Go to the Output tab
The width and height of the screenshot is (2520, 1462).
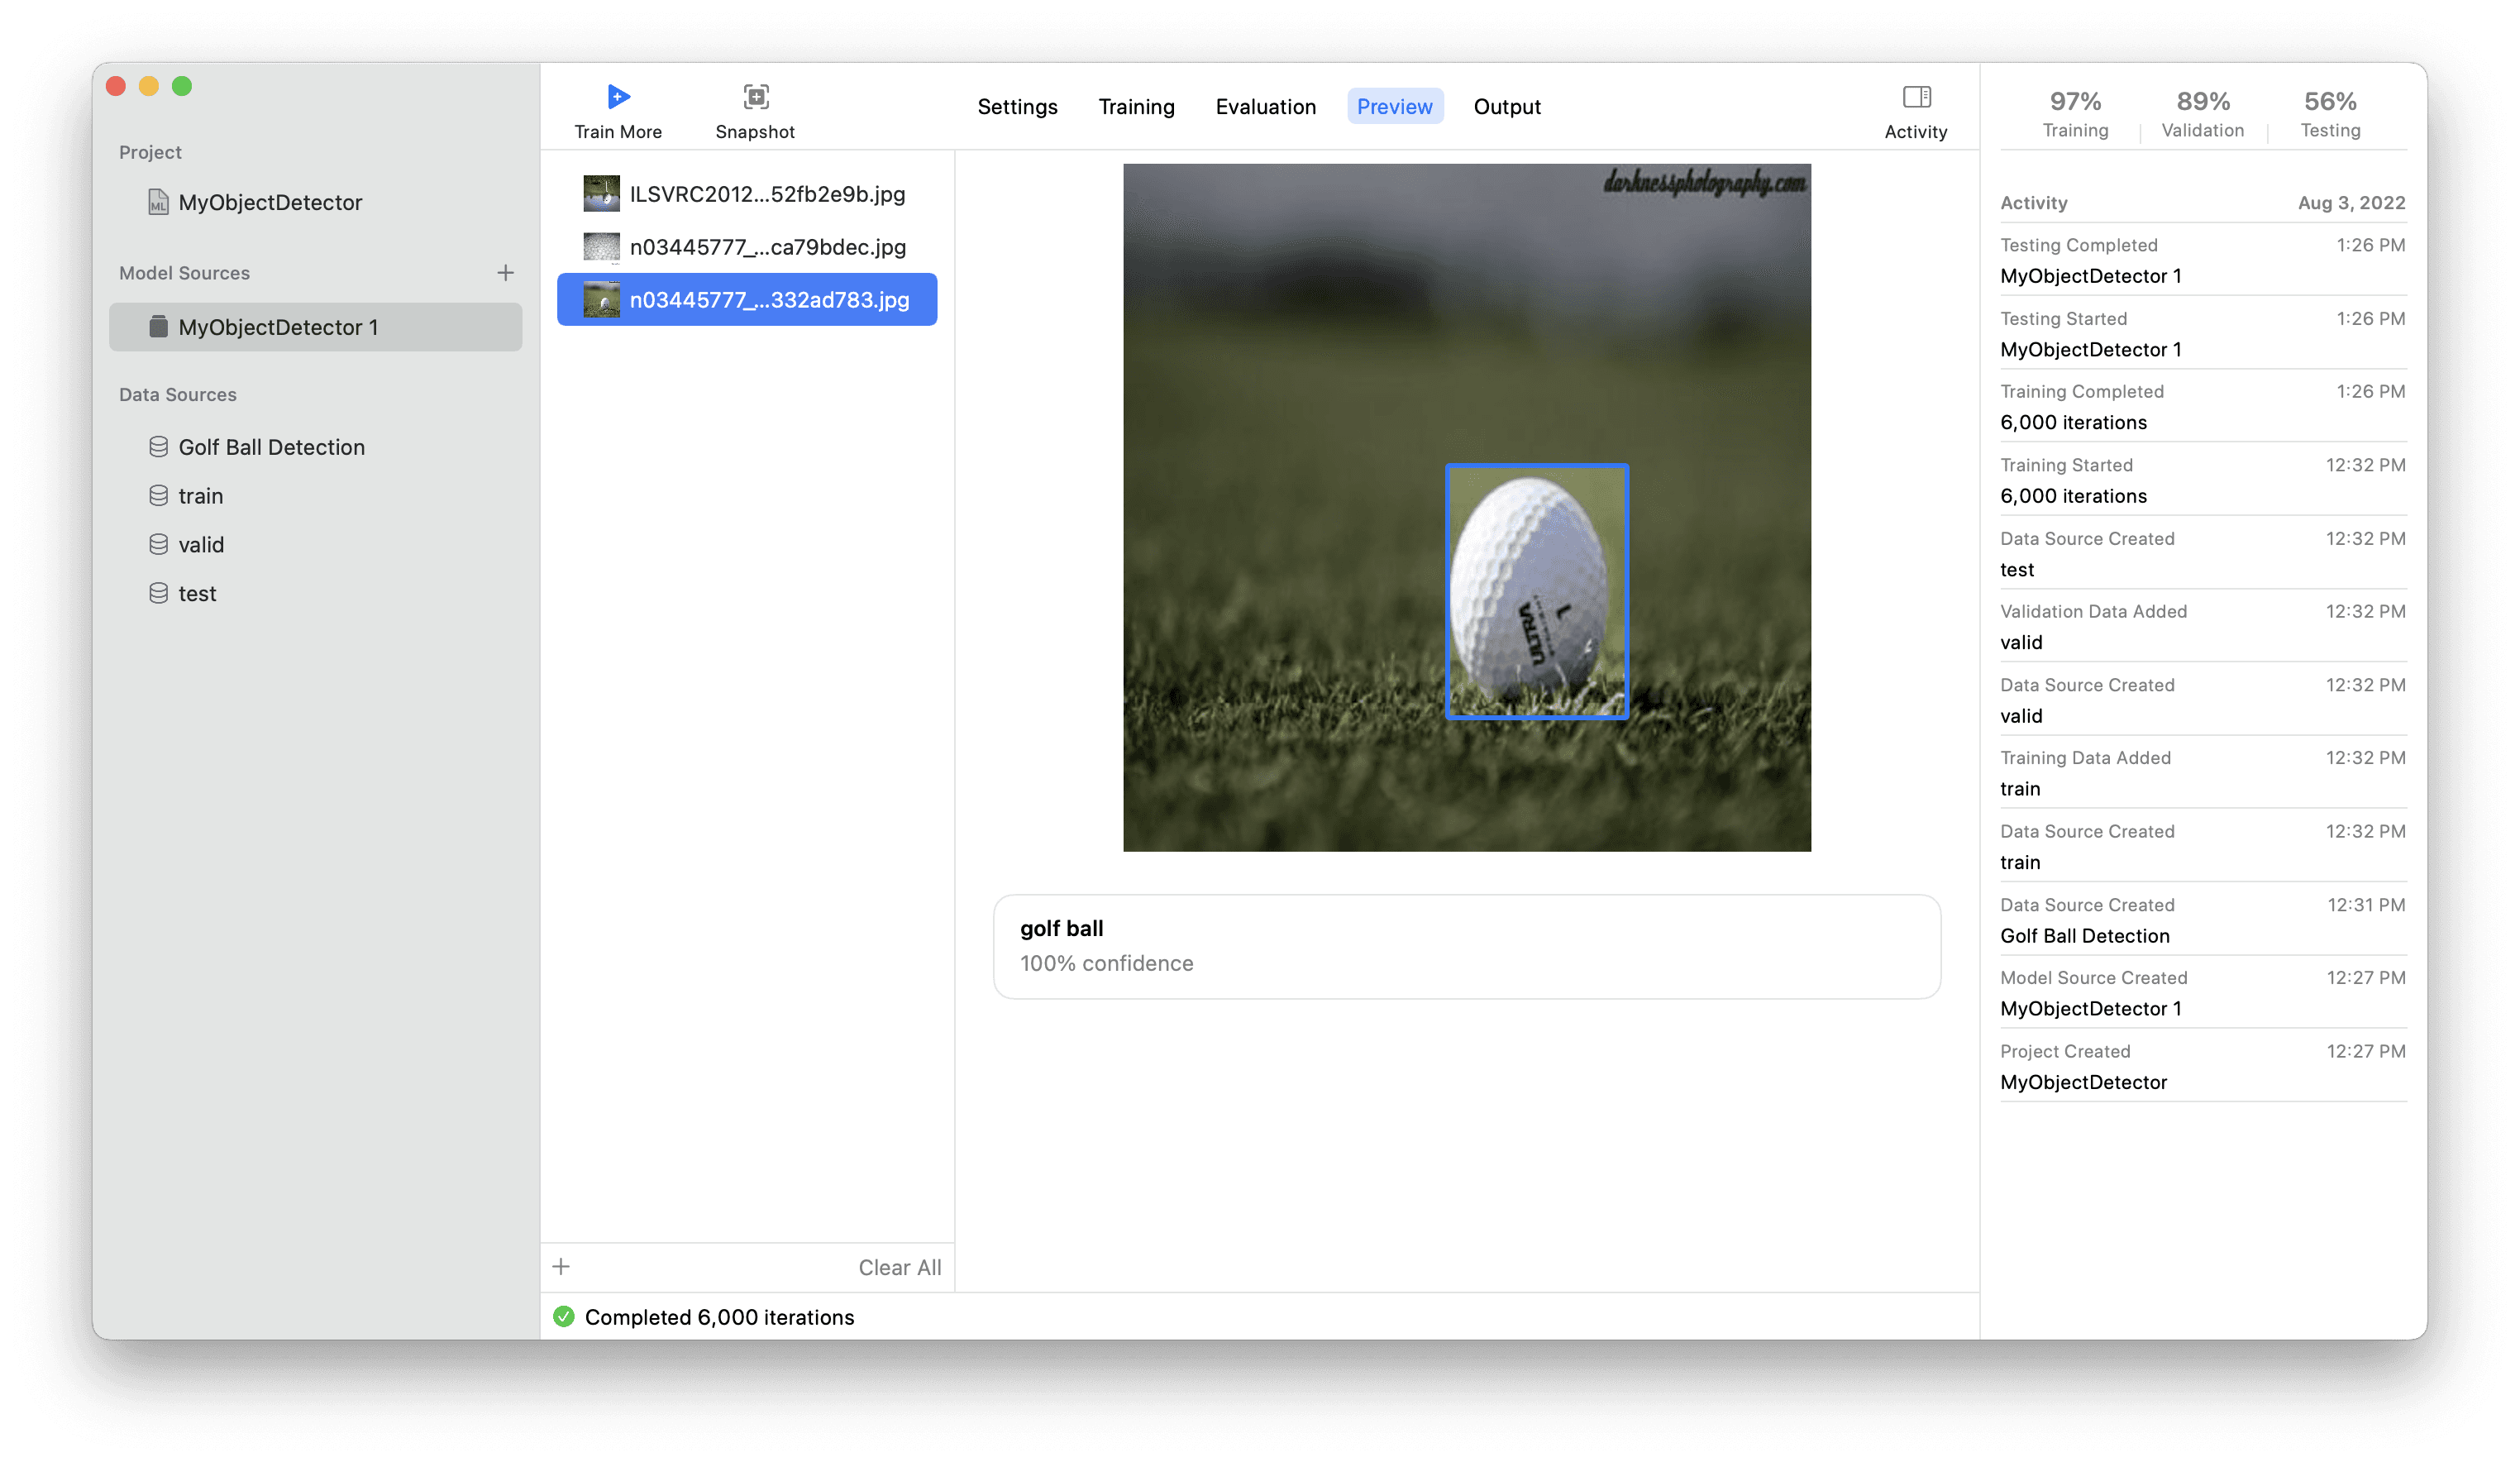click(x=1506, y=107)
